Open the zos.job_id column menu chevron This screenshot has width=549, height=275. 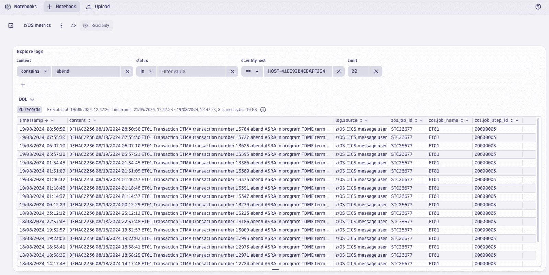tap(421, 120)
